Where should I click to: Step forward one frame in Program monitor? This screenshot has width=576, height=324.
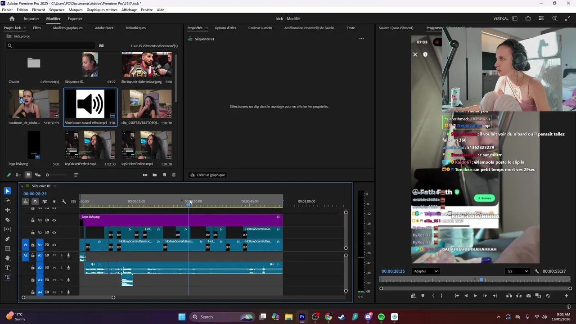pos(485,296)
